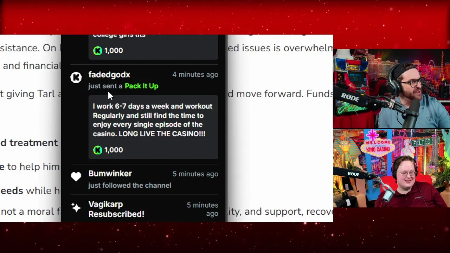The height and width of the screenshot is (253, 450).
Task: Click the Bumwinker '5 minutes ago' timestamp
Action: pos(195,174)
